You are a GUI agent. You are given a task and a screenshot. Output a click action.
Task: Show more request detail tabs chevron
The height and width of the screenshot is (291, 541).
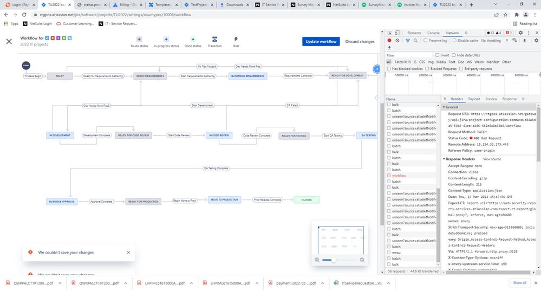pyautogui.click(x=524, y=99)
